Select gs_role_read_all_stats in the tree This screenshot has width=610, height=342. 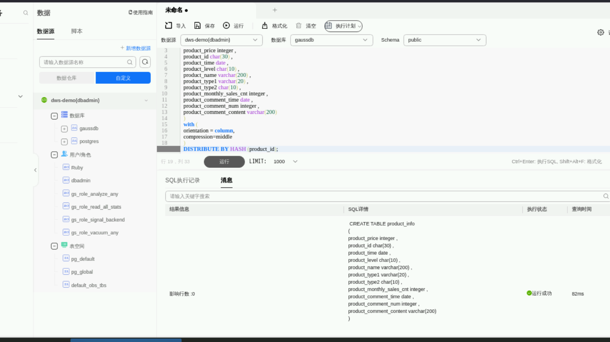[96, 207]
